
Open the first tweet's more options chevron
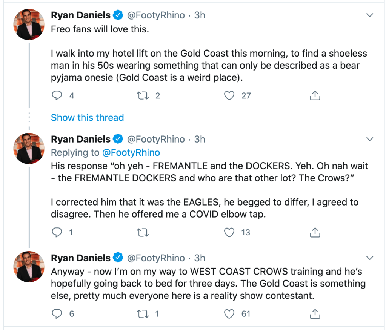(370, 15)
